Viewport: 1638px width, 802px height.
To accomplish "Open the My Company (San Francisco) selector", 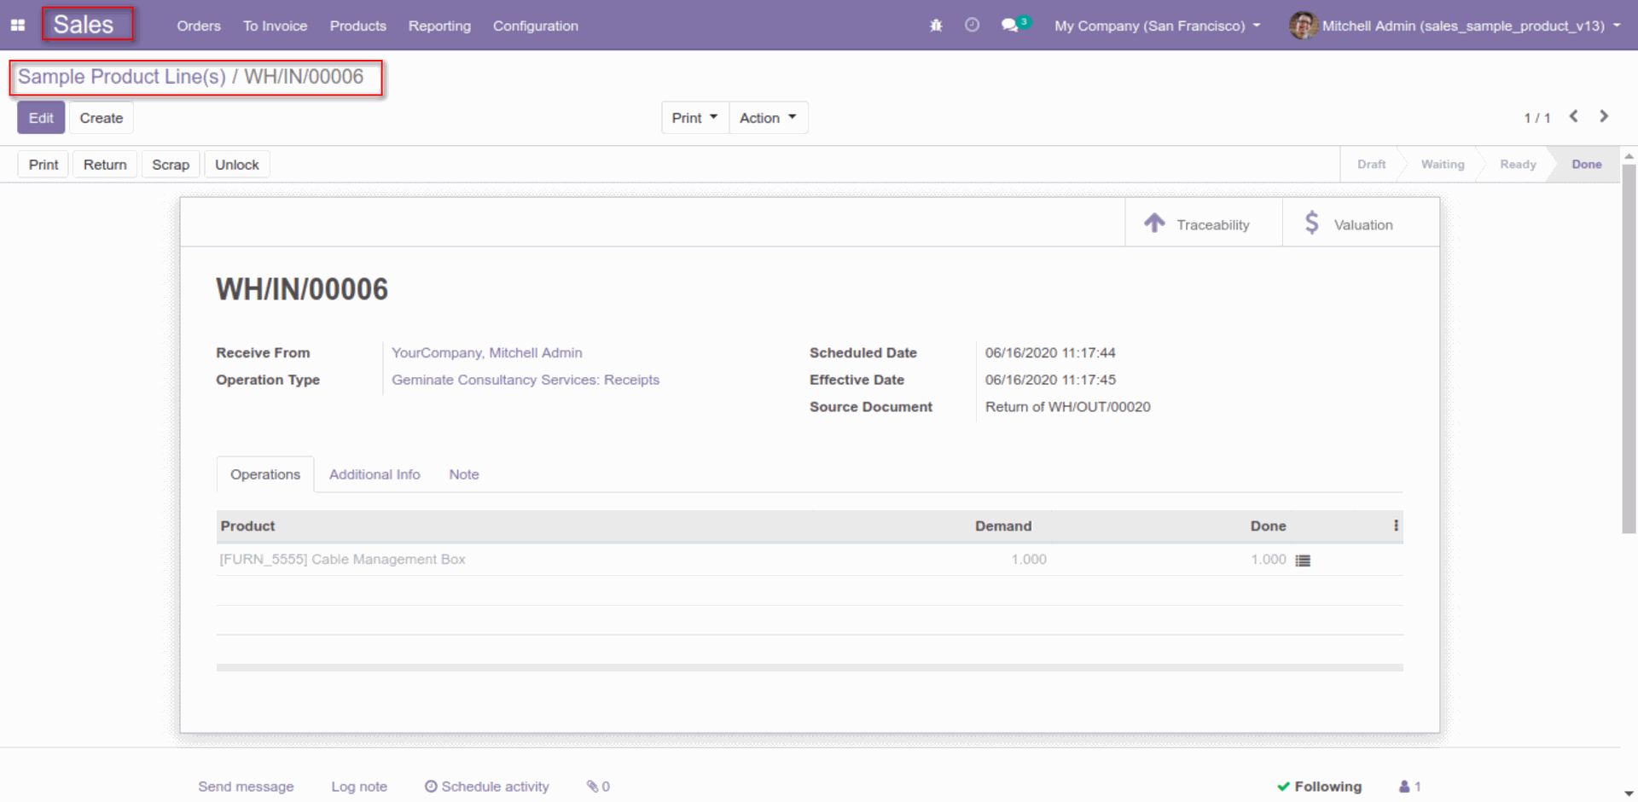I will [x=1156, y=26].
